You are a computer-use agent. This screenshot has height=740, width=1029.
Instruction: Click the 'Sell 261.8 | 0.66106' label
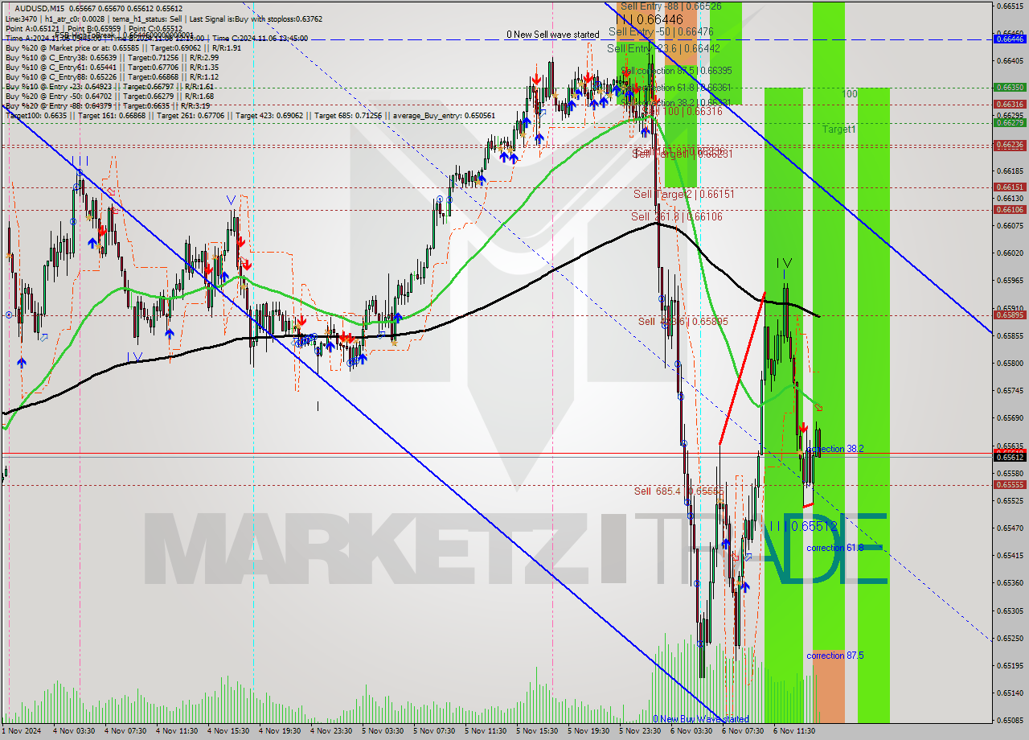coord(676,216)
